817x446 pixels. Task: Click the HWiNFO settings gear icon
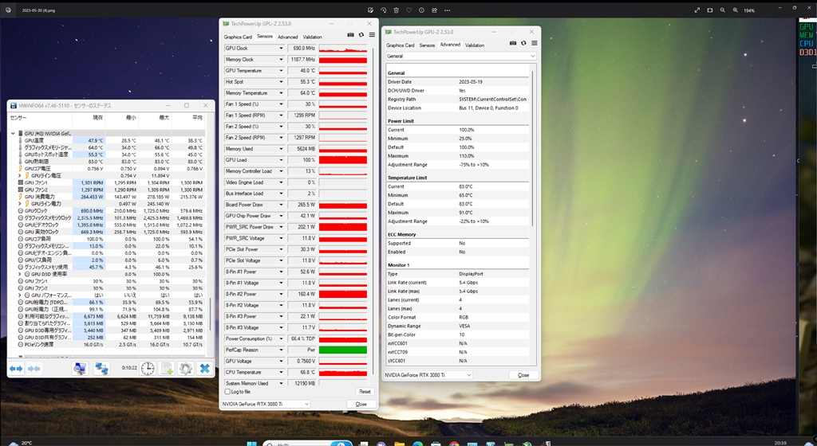coord(185,368)
